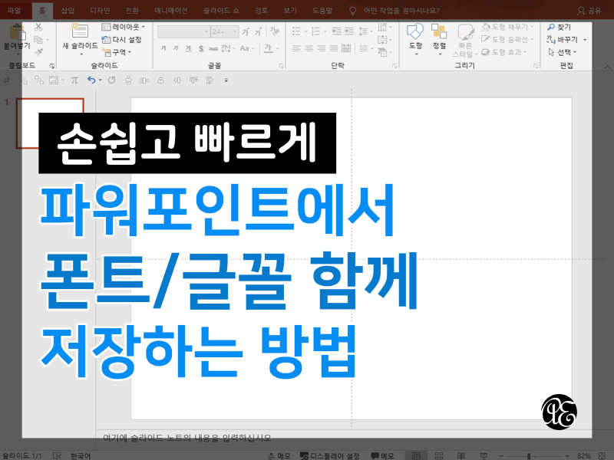The width and height of the screenshot is (614, 460).
Task: Open the font name combo box
Action: [x=183, y=31]
